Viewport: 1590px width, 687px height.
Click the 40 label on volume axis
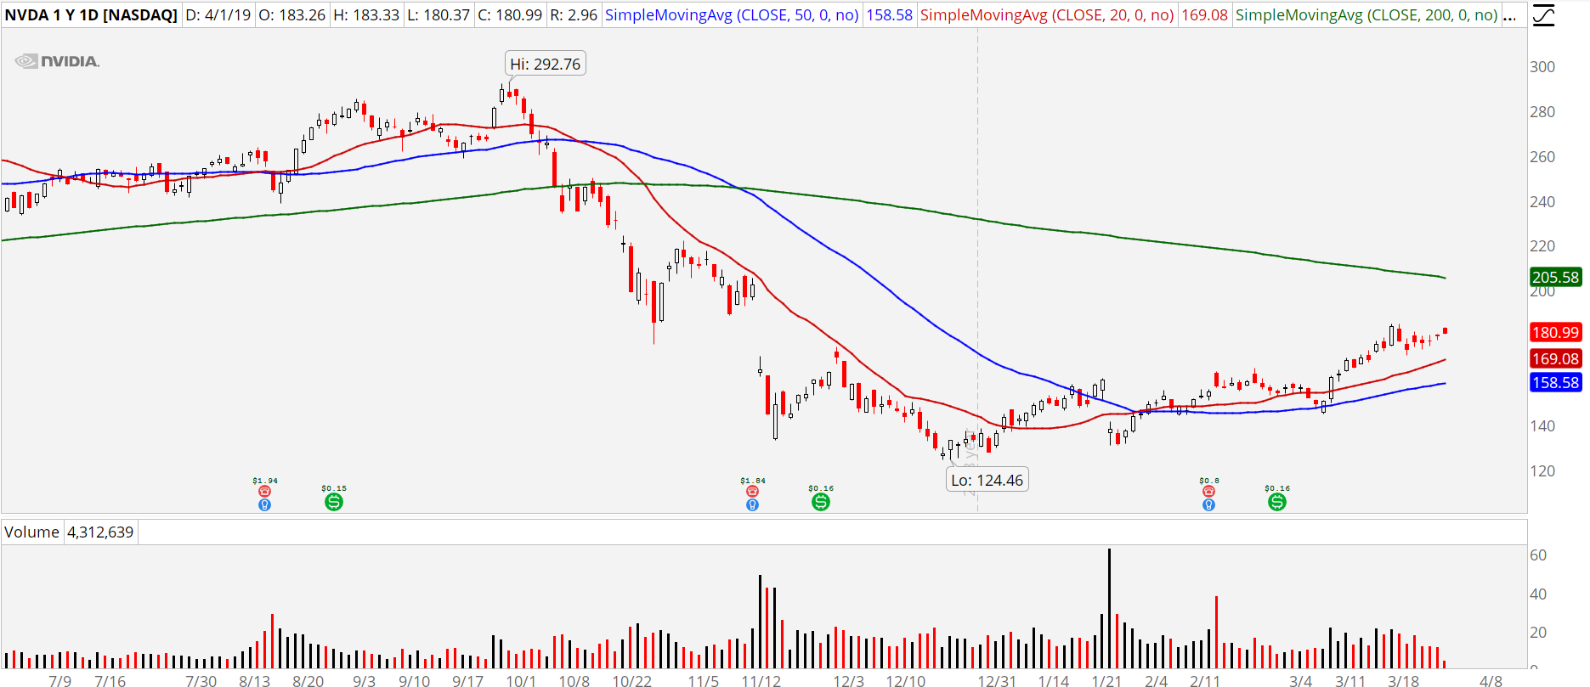point(1538,594)
